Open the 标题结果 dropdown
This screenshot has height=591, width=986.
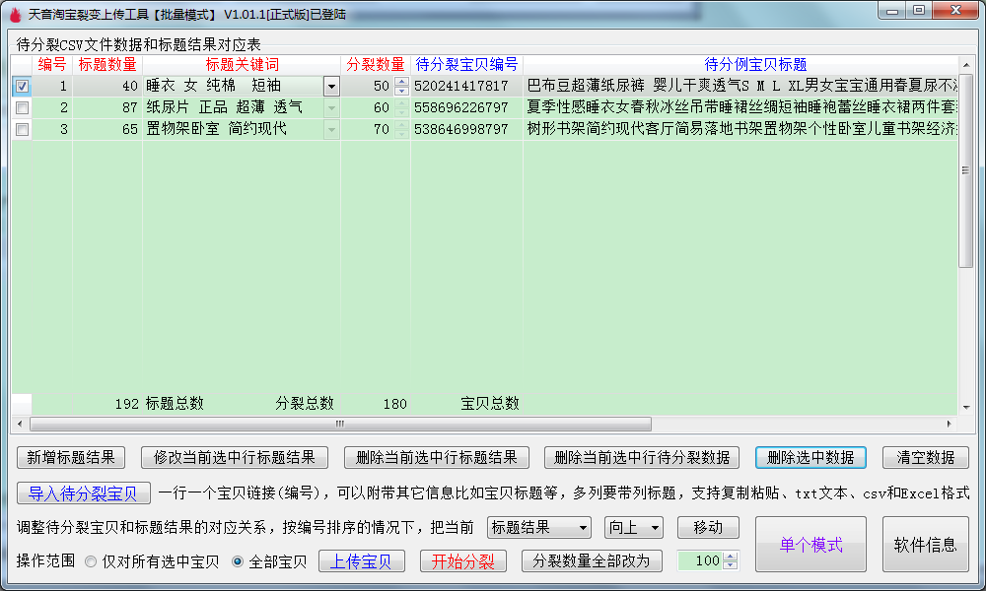click(539, 528)
